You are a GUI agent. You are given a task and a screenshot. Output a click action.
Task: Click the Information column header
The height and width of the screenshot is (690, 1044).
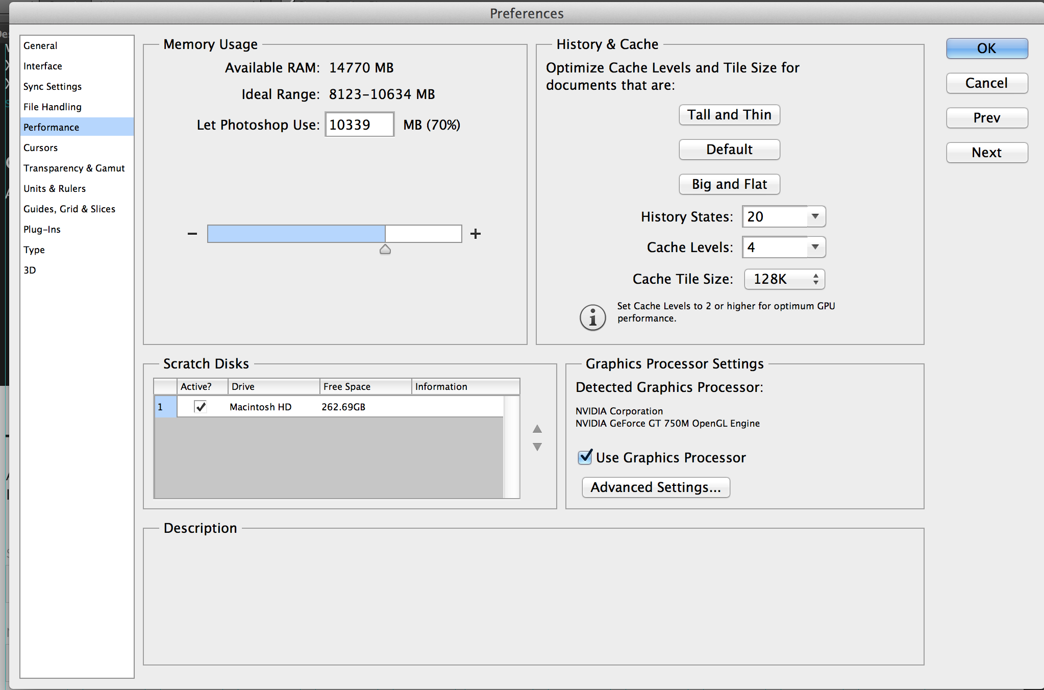point(465,386)
